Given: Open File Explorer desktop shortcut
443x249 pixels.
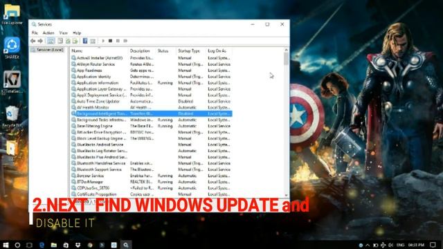Looking at the screenshot, I should pyautogui.click(x=12, y=14).
